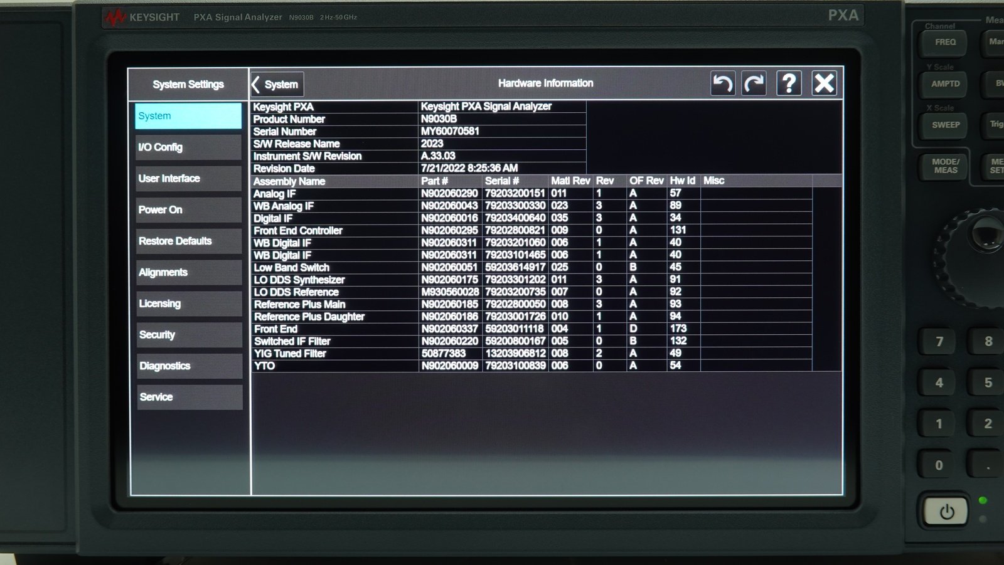Screen dimensions: 1004x565
Task: Open the Service tab
Action: (x=188, y=397)
